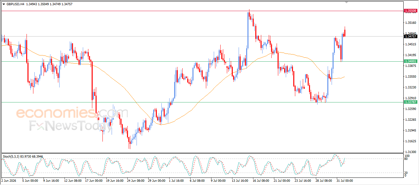Click the red 1.35508 price label
419x185 pixels.
coord(410,11)
